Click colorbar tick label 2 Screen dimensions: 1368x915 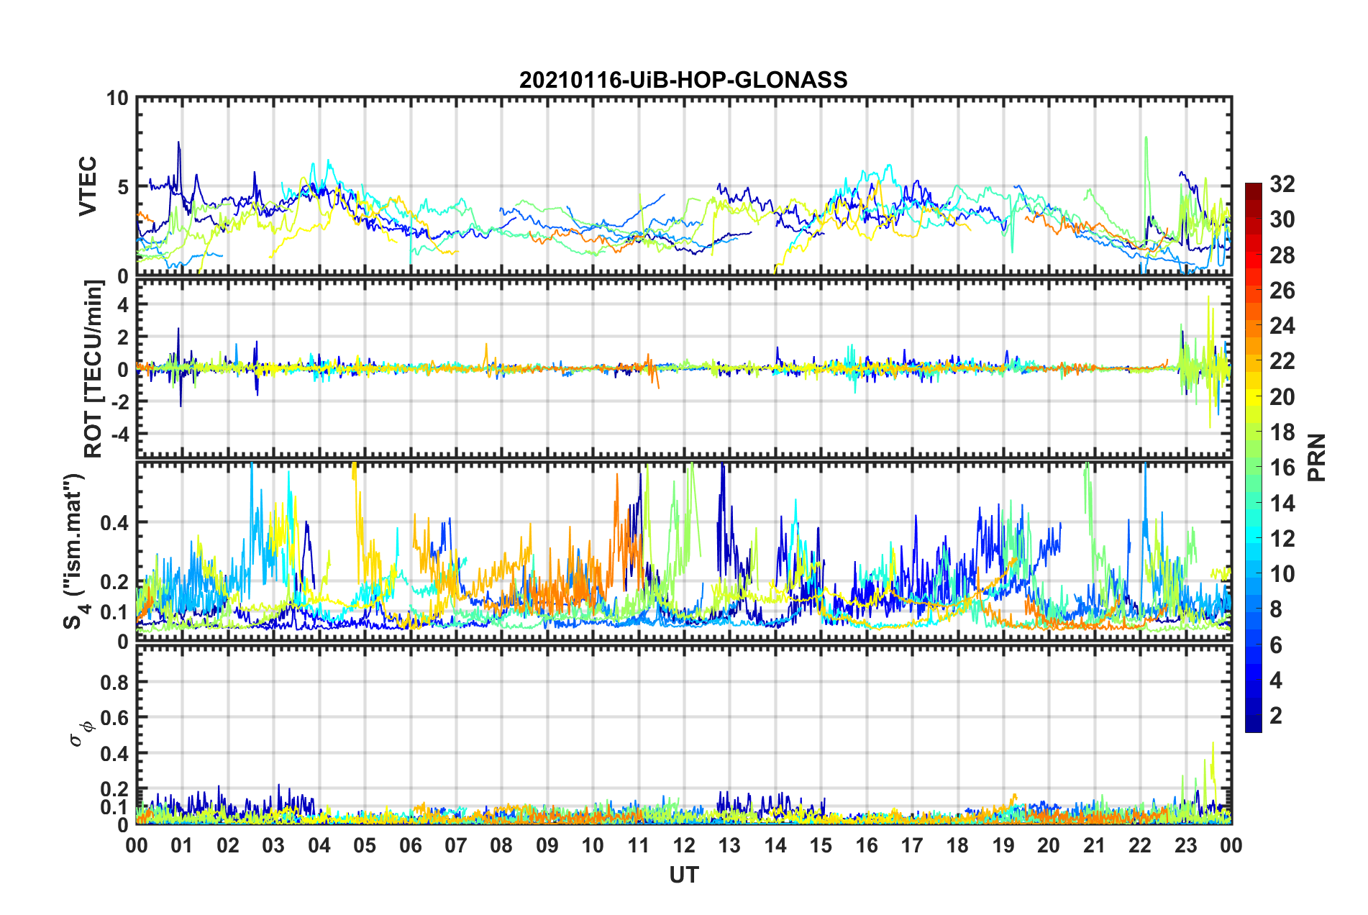[1276, 716]
